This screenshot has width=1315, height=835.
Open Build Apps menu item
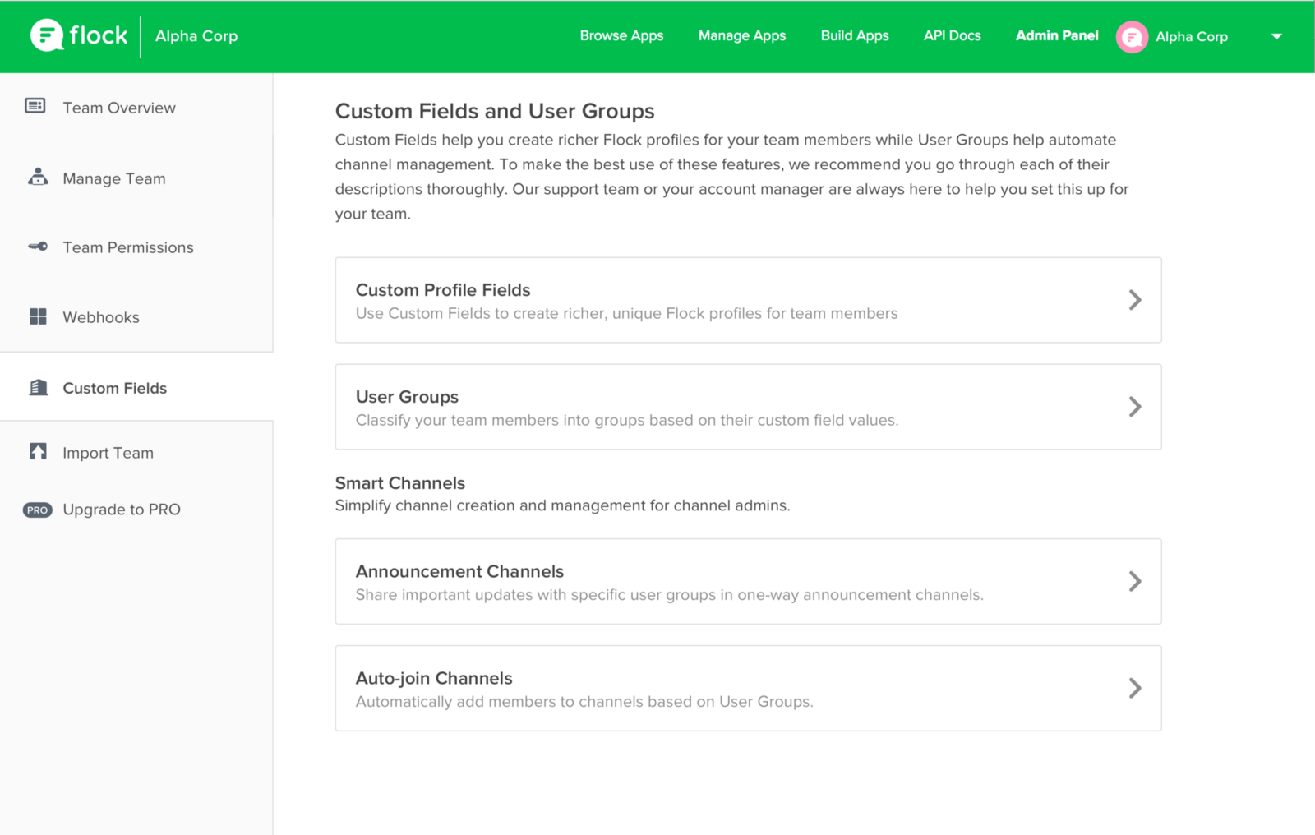click(855, 35)
